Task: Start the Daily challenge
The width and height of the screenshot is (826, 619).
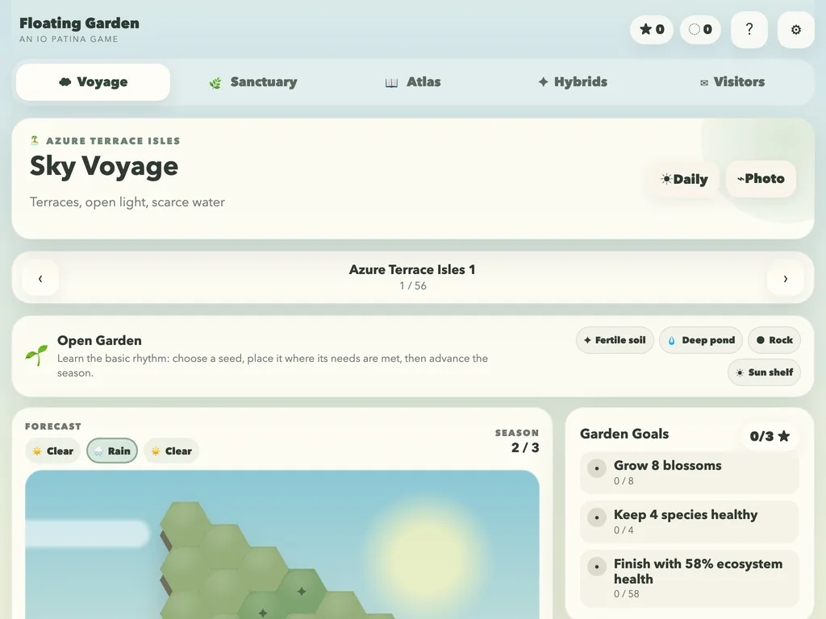Action: click(x=684, y=179)
